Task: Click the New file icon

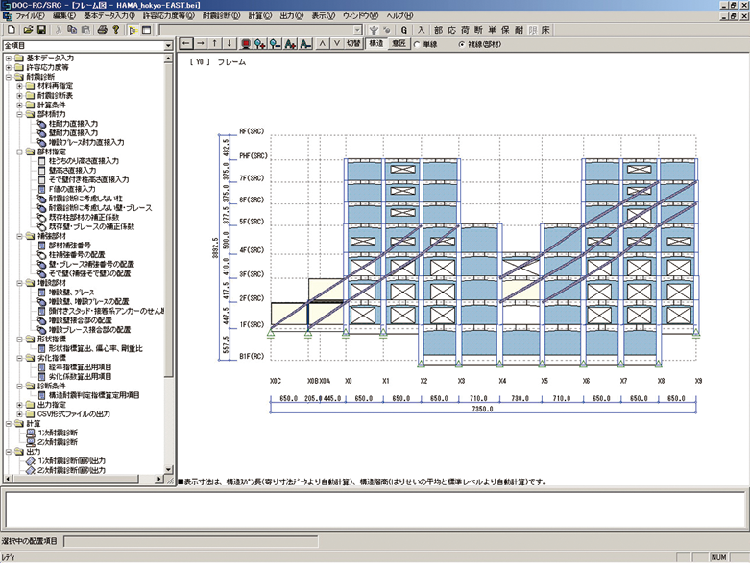Action: click(12, 30)
